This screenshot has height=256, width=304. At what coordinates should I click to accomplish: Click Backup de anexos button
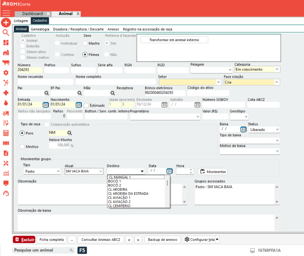click(162, 240)
